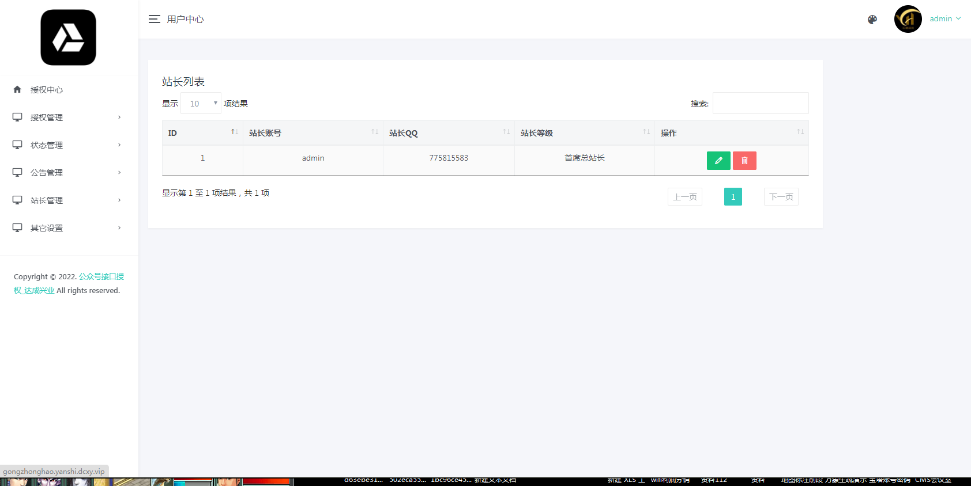
Task: Sort table by ID column arrows
Action: [234, 132]
